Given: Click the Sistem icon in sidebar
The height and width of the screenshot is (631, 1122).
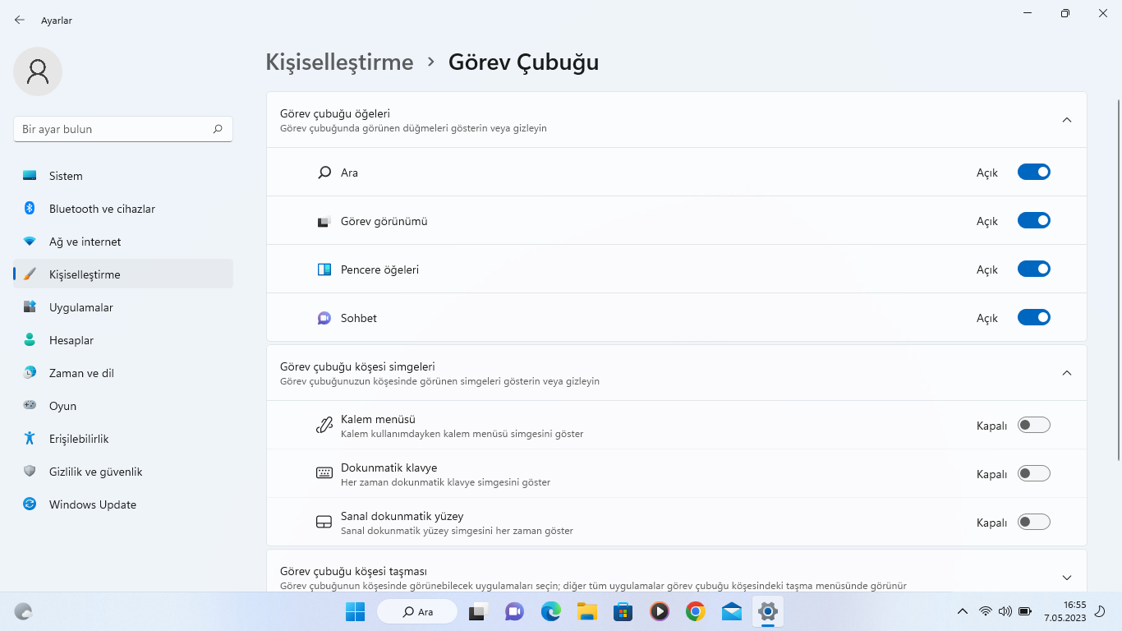Looking at the screenshot, I should click(x=30, y=176).
